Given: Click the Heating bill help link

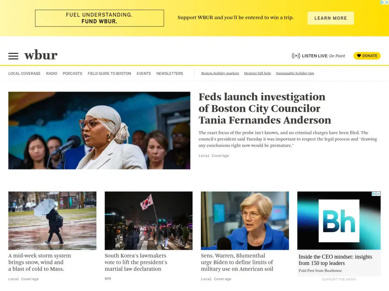Looking at the screenshot, I should point(258,73).
